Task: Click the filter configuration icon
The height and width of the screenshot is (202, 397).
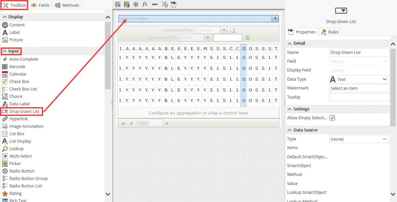Action: tap(232, 30)
